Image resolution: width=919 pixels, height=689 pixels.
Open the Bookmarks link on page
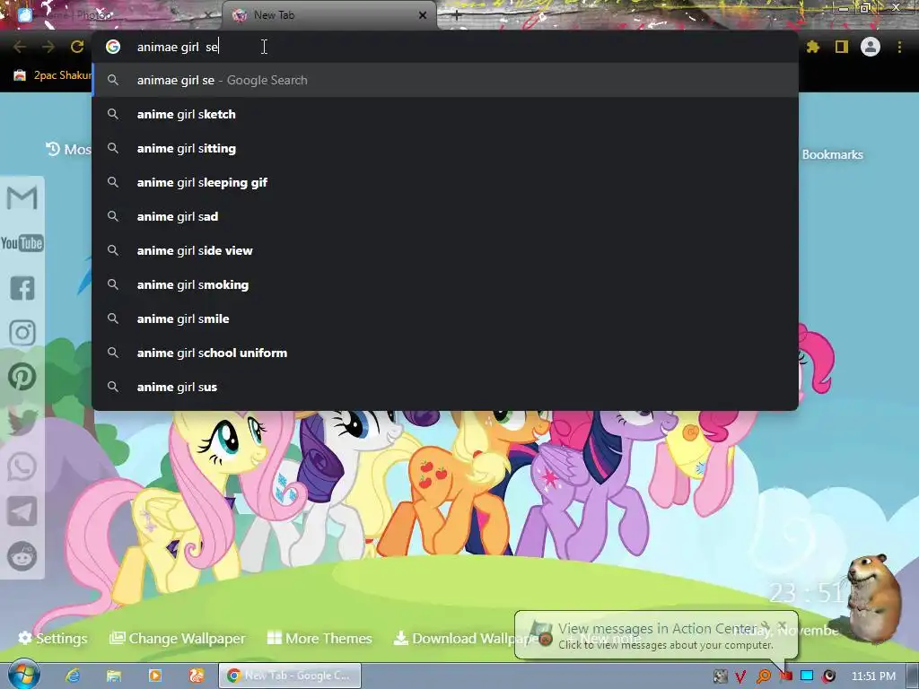point(832,154)
